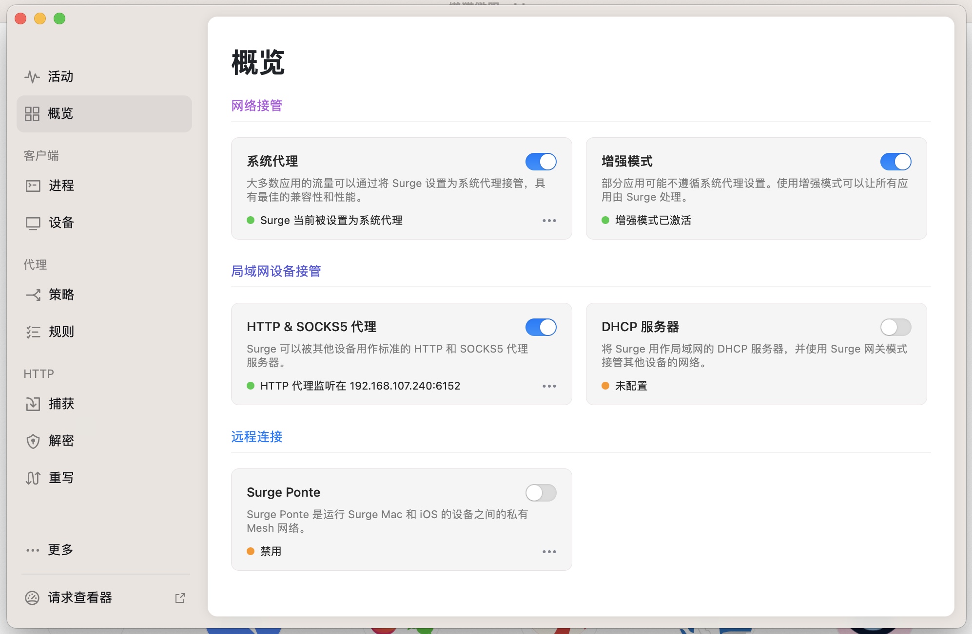Go to 规则 in the sidebar

tap(104, 332)
